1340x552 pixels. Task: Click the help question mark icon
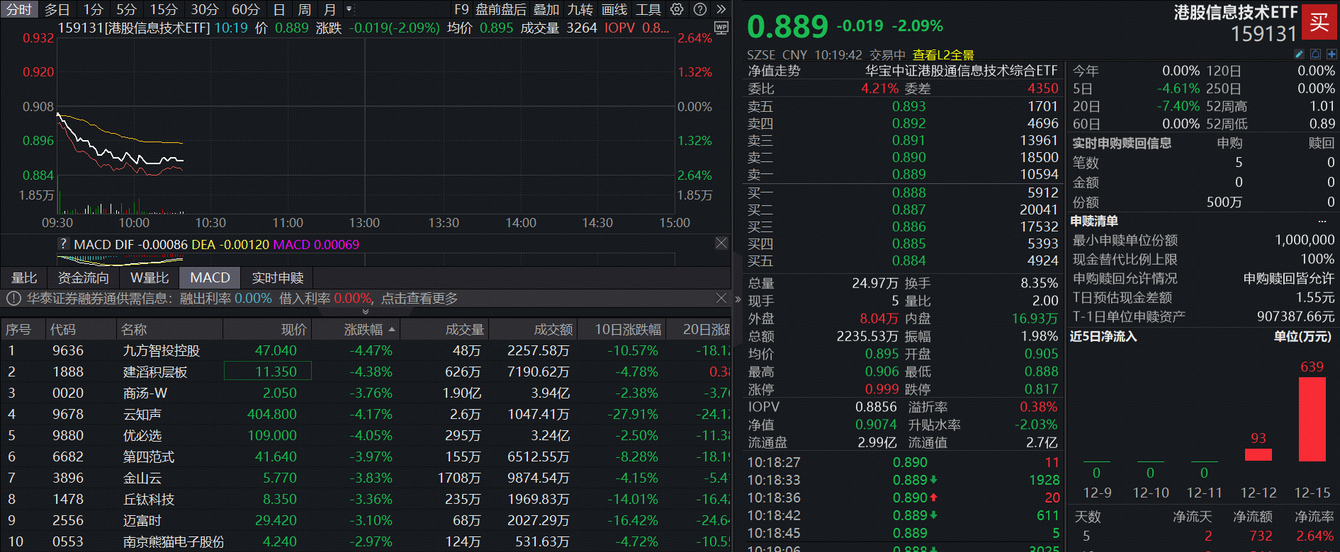699,9
